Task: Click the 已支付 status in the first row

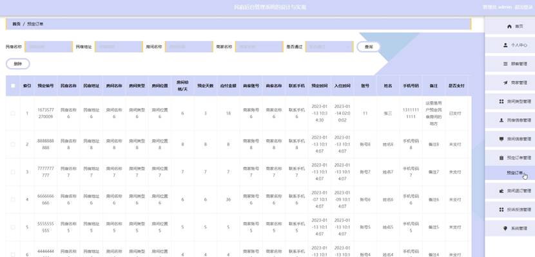Action: (x=455, y=113)
